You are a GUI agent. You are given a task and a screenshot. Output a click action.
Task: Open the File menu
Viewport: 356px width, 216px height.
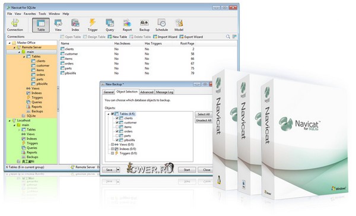coord(9,14)
